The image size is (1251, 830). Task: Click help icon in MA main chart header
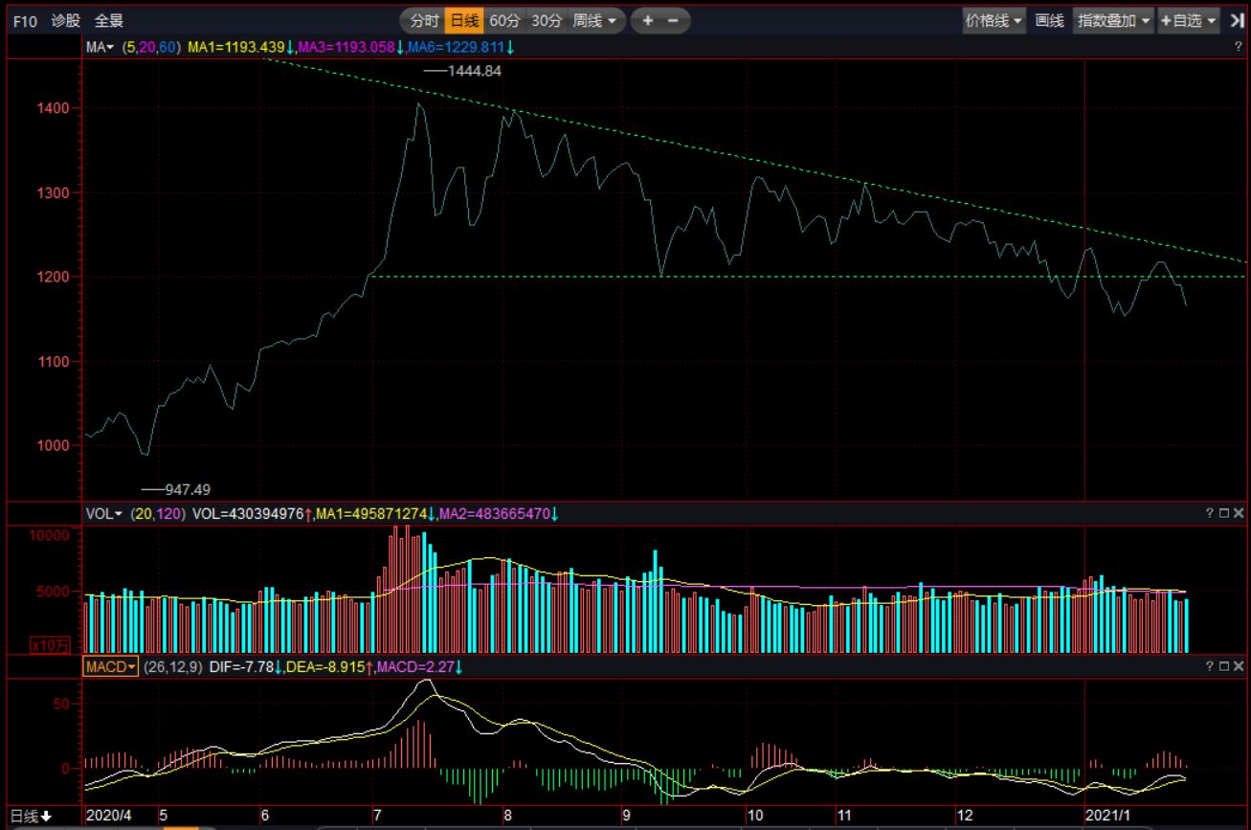click(x=1239, y=47)
